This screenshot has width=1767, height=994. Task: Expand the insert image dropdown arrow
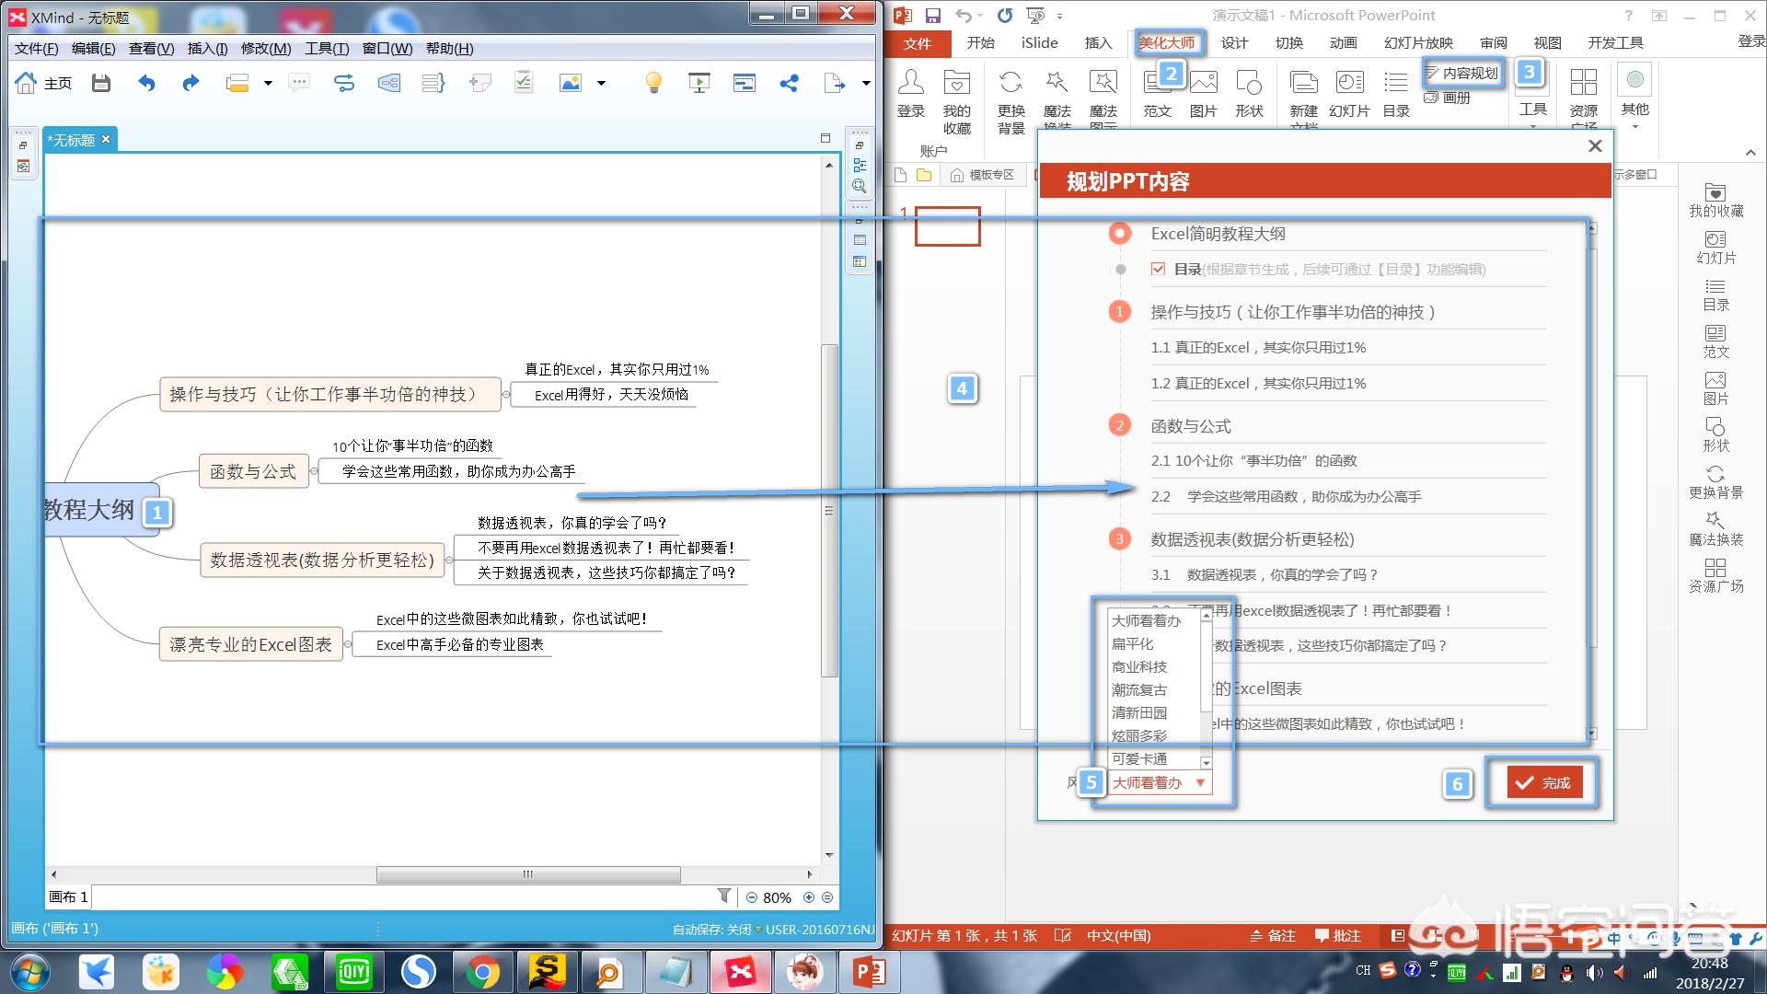602,84
